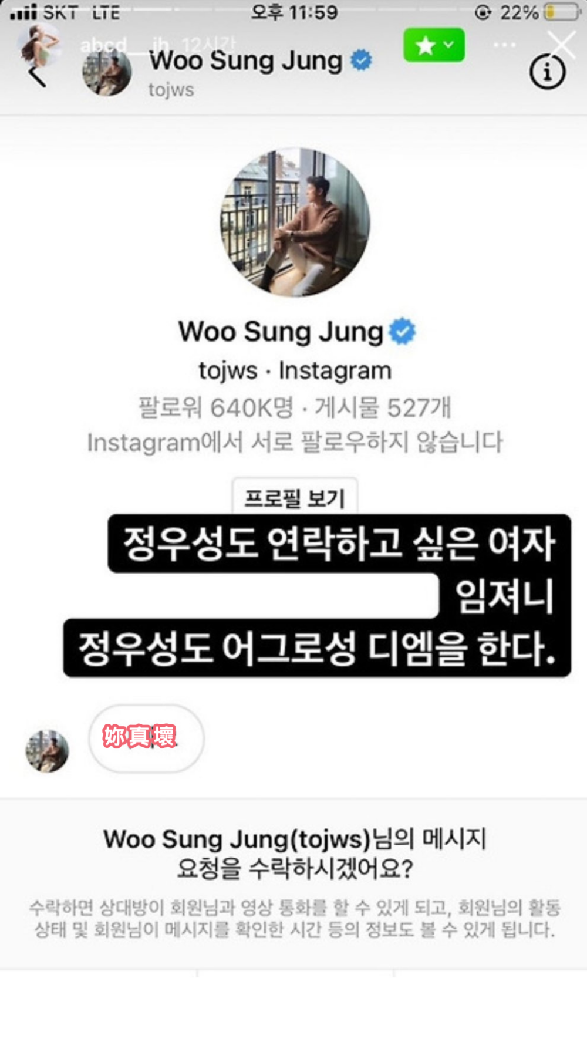Tap the sender avatar next to the message
The image size is (587, 1059).
(47, 751)
